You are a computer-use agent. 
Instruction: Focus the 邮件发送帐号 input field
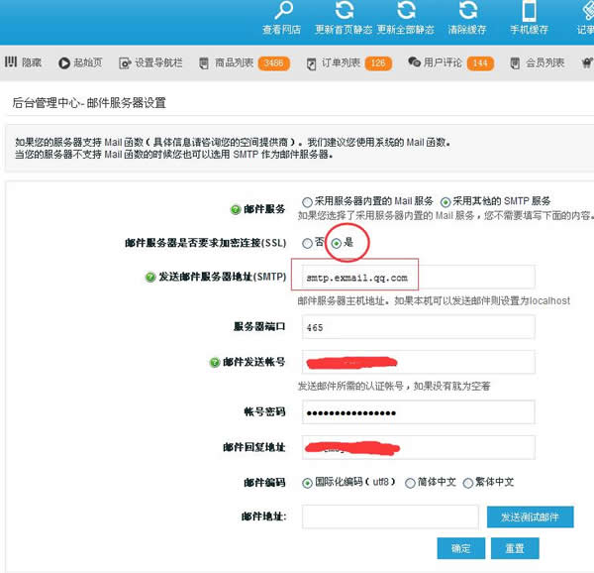pyautogui.click(x=418, y=362)
